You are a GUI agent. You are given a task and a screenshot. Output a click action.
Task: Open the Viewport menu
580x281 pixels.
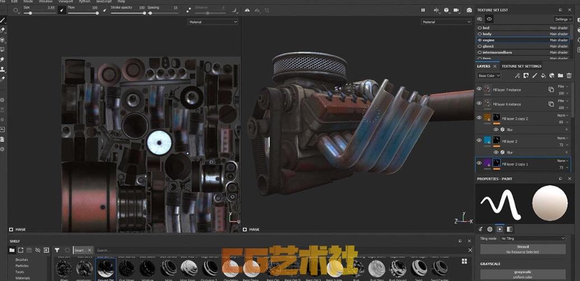(x=66, y=2)
